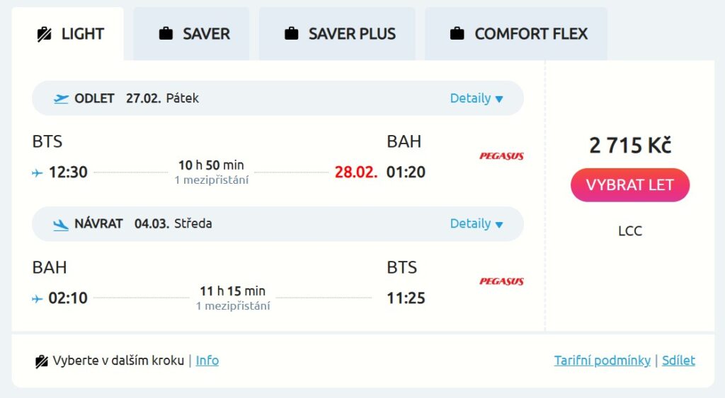The height and width of the screenshot is (398, 725).
Task: Click the Pegasus logo on the outbound flight
Action: tap(501, 156)
